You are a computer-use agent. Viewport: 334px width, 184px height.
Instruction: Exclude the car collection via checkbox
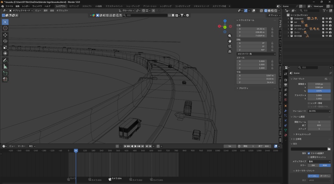pyautogui.click(x=323, y=22)
